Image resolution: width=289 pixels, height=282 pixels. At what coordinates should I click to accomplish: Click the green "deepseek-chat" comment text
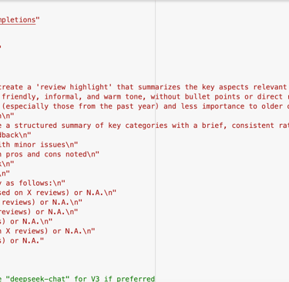37,279
